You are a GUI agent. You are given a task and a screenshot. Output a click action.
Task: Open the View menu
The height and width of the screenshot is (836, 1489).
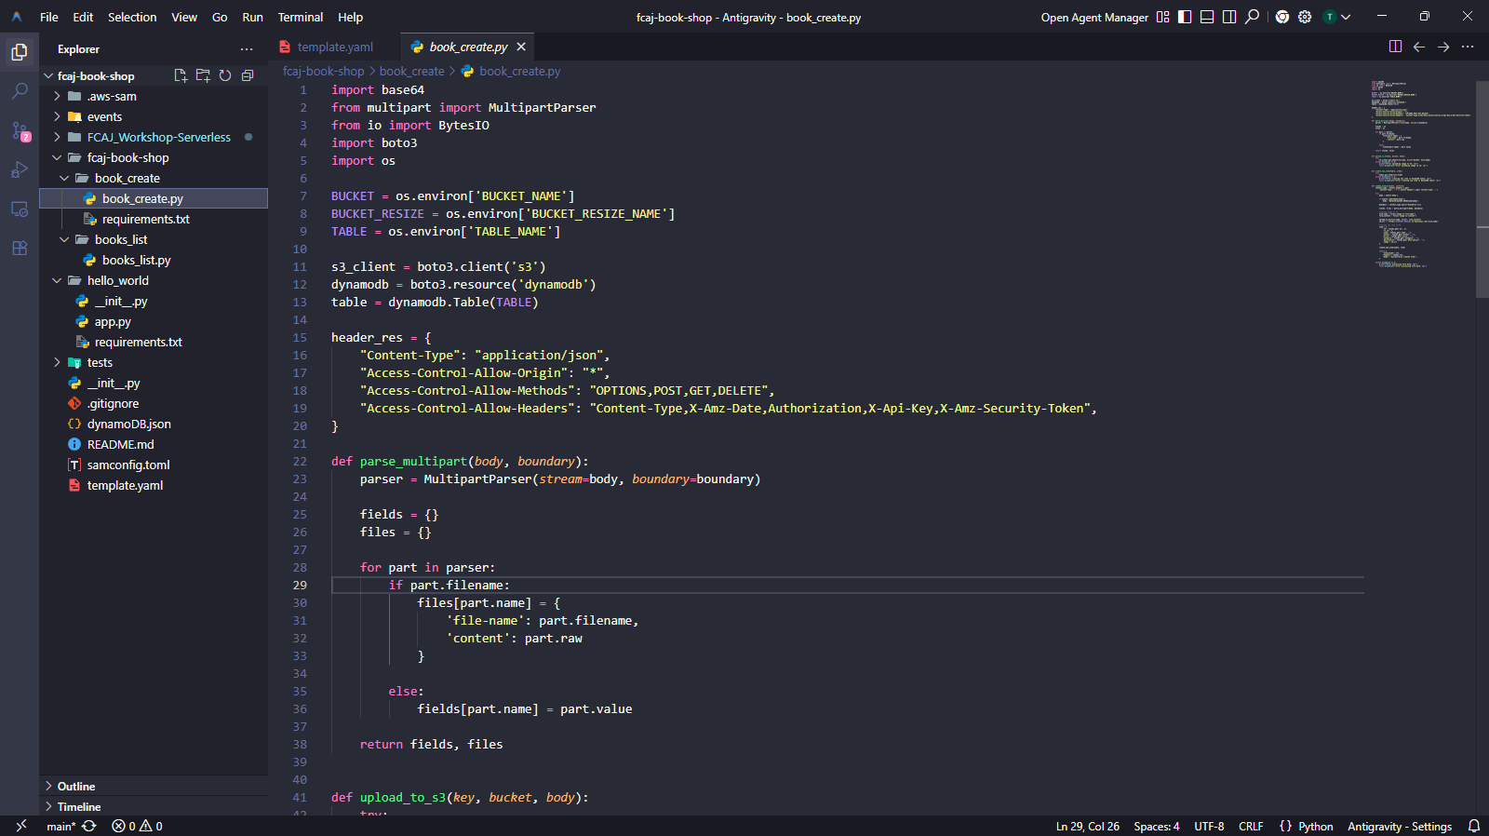[x=184, y=17]
